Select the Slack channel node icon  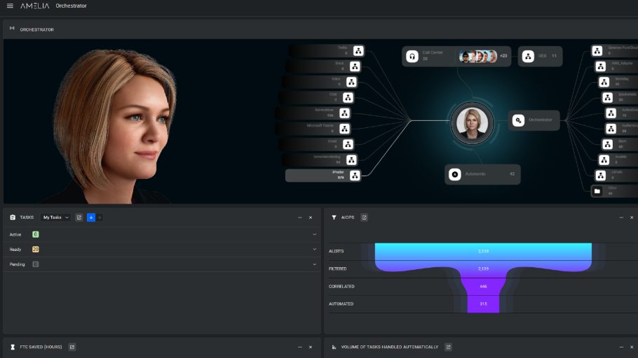pos(355,66)
